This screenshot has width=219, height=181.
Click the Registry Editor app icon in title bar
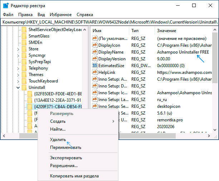pyautogui.click(x=6, y=6)
